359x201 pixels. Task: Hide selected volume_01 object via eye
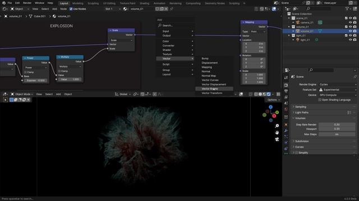coord(350,31)
